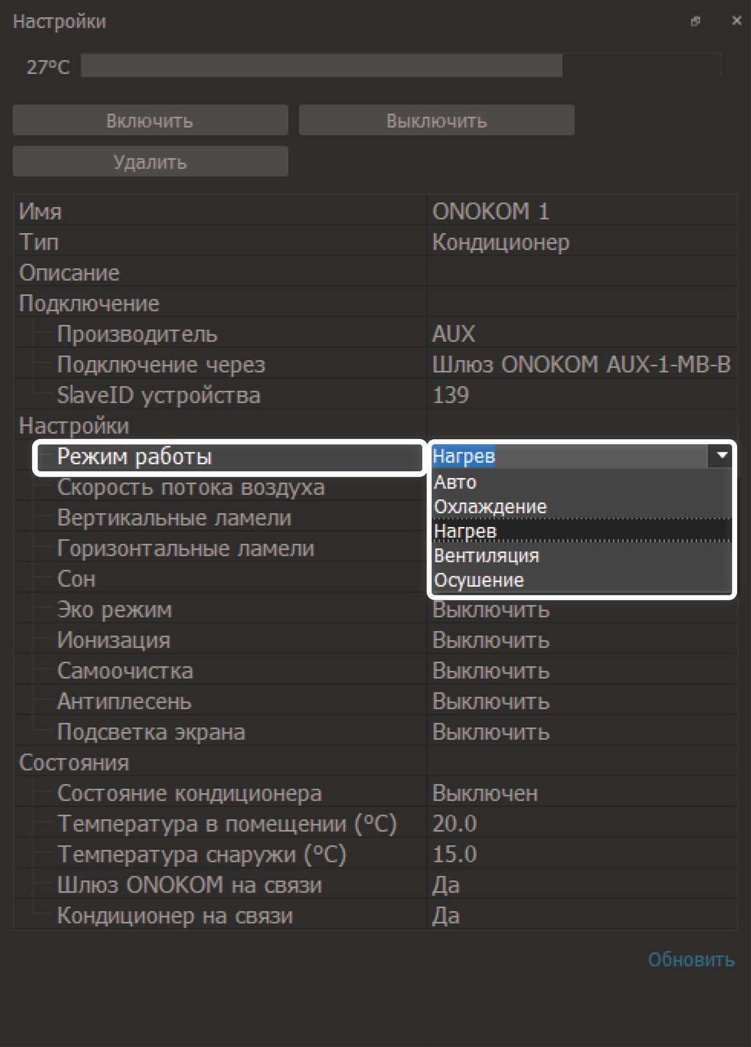The height and width of the screenshot is (1047, 751).
Task: Click the undock panel icon
Action: coord(695,22)
